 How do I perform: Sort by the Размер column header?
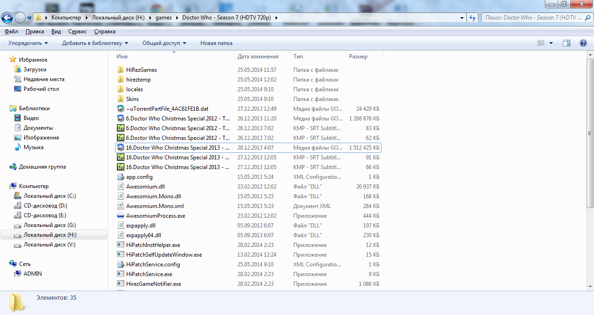coord(364,57)
